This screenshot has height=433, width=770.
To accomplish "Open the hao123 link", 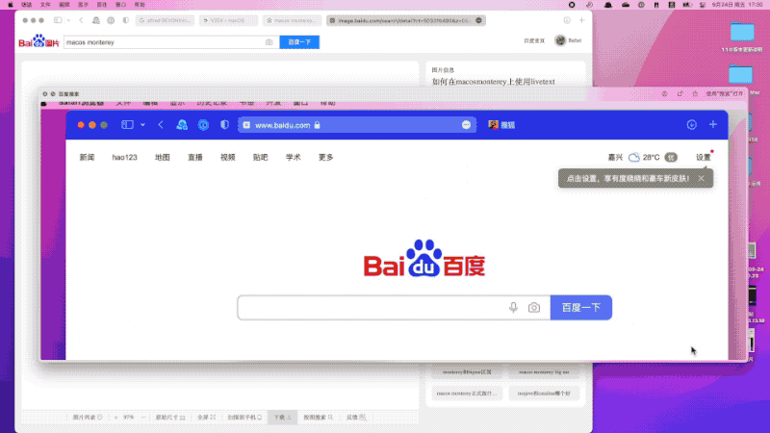I will pos(125,157).
